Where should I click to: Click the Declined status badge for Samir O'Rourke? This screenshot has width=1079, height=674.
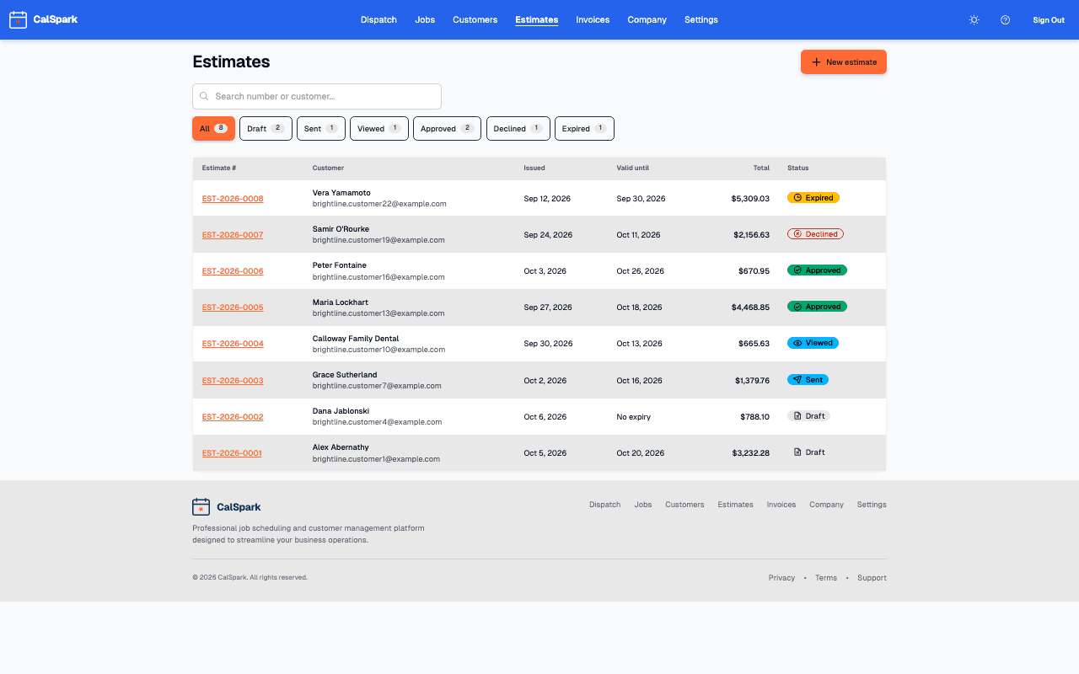click(815, 234)
